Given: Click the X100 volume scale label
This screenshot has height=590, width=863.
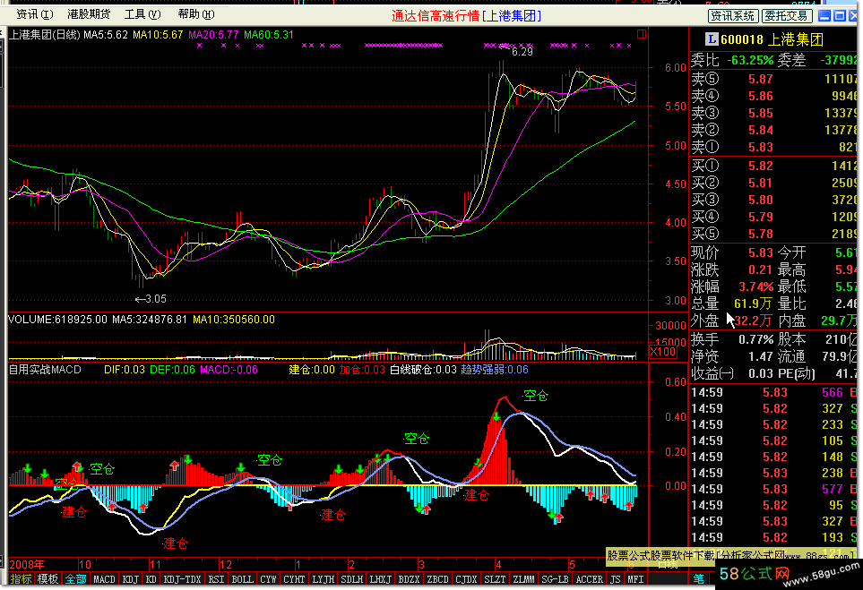Looking at the screenshot, I should click(662, 352).
